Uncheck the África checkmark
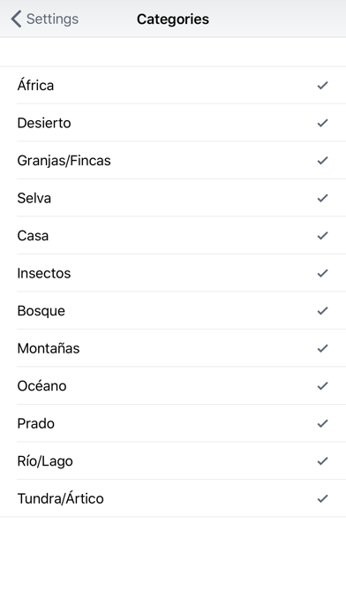This screenshot has width=346, height=615. (x=322, y=85)
